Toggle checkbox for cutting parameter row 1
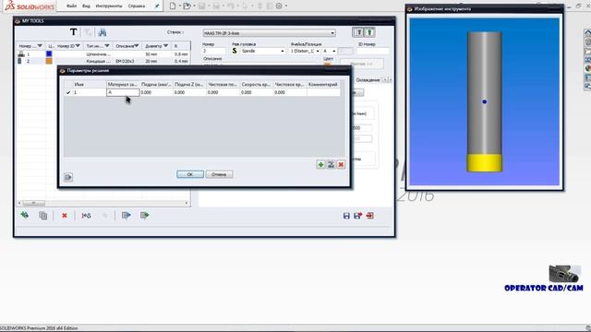The image size is (591, 332). coord(68,92)
